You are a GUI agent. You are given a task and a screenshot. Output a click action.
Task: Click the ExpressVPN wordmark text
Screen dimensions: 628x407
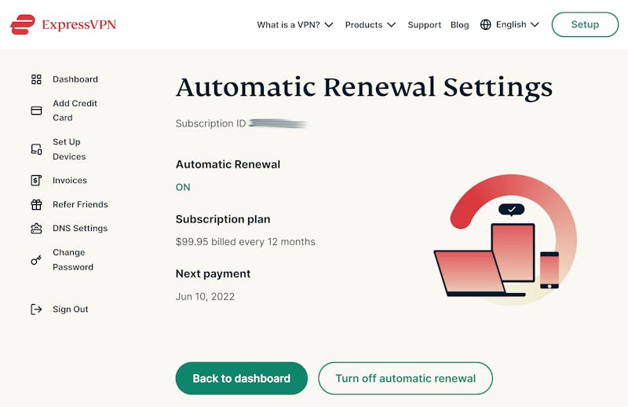click(79, 25)
